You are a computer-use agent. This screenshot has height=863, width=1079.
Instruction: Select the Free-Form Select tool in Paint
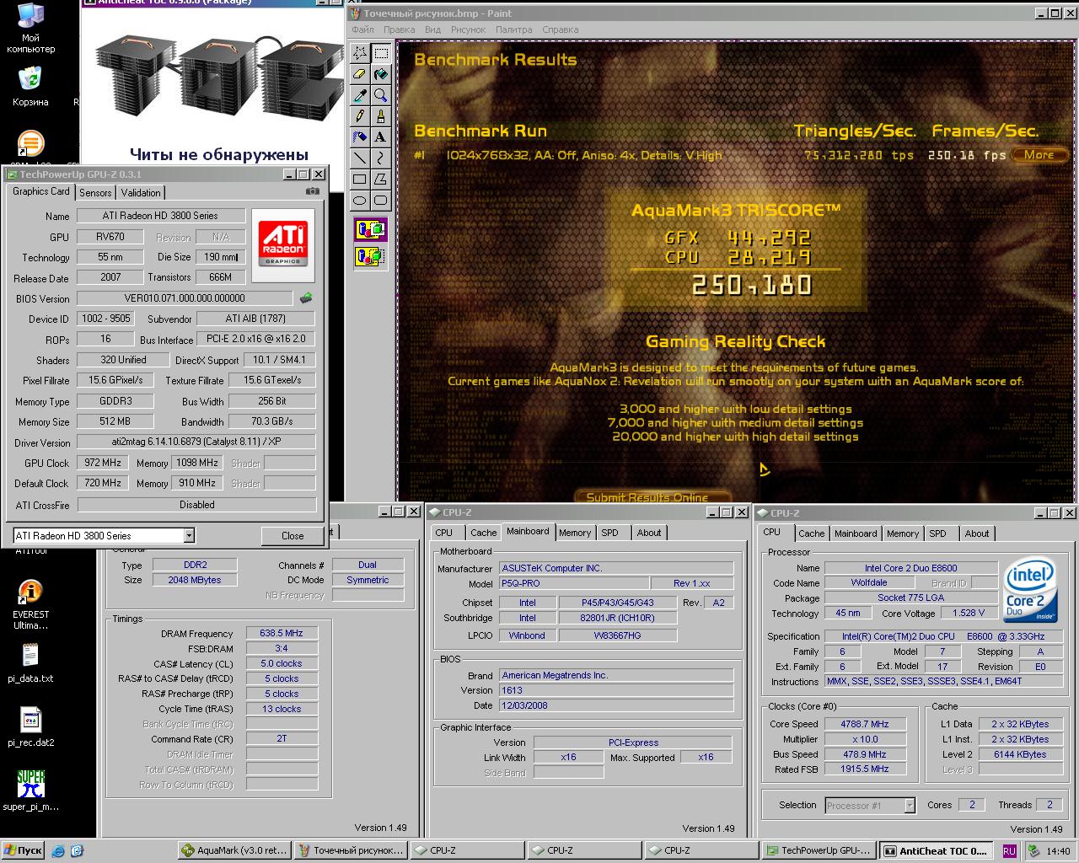pos(360,53)
